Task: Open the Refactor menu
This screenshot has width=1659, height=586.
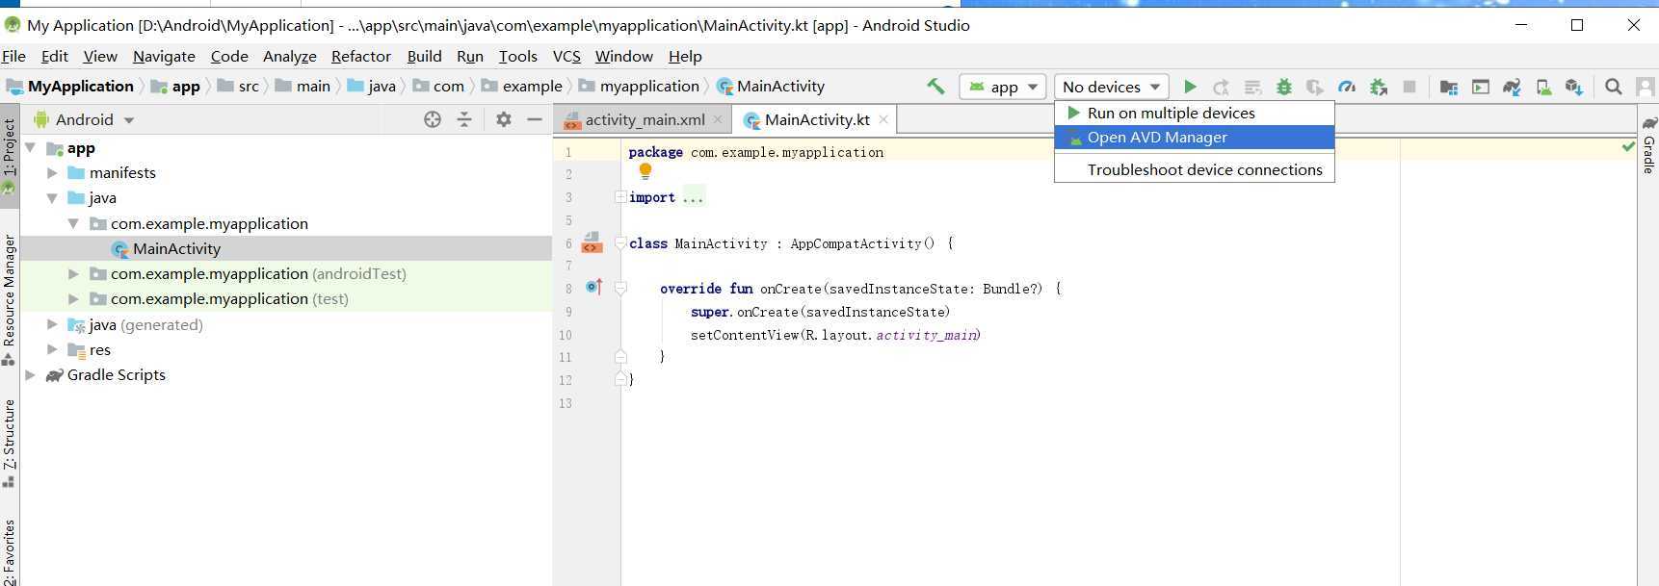Action: 361,56
